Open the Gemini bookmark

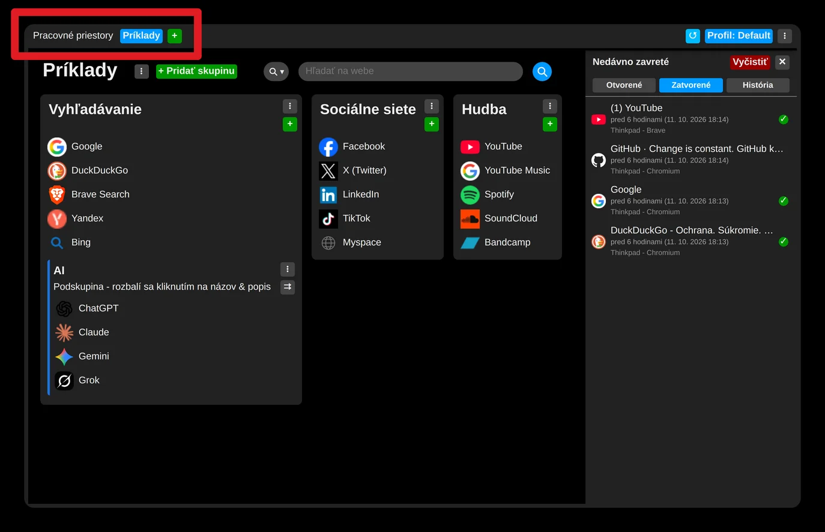82,357
